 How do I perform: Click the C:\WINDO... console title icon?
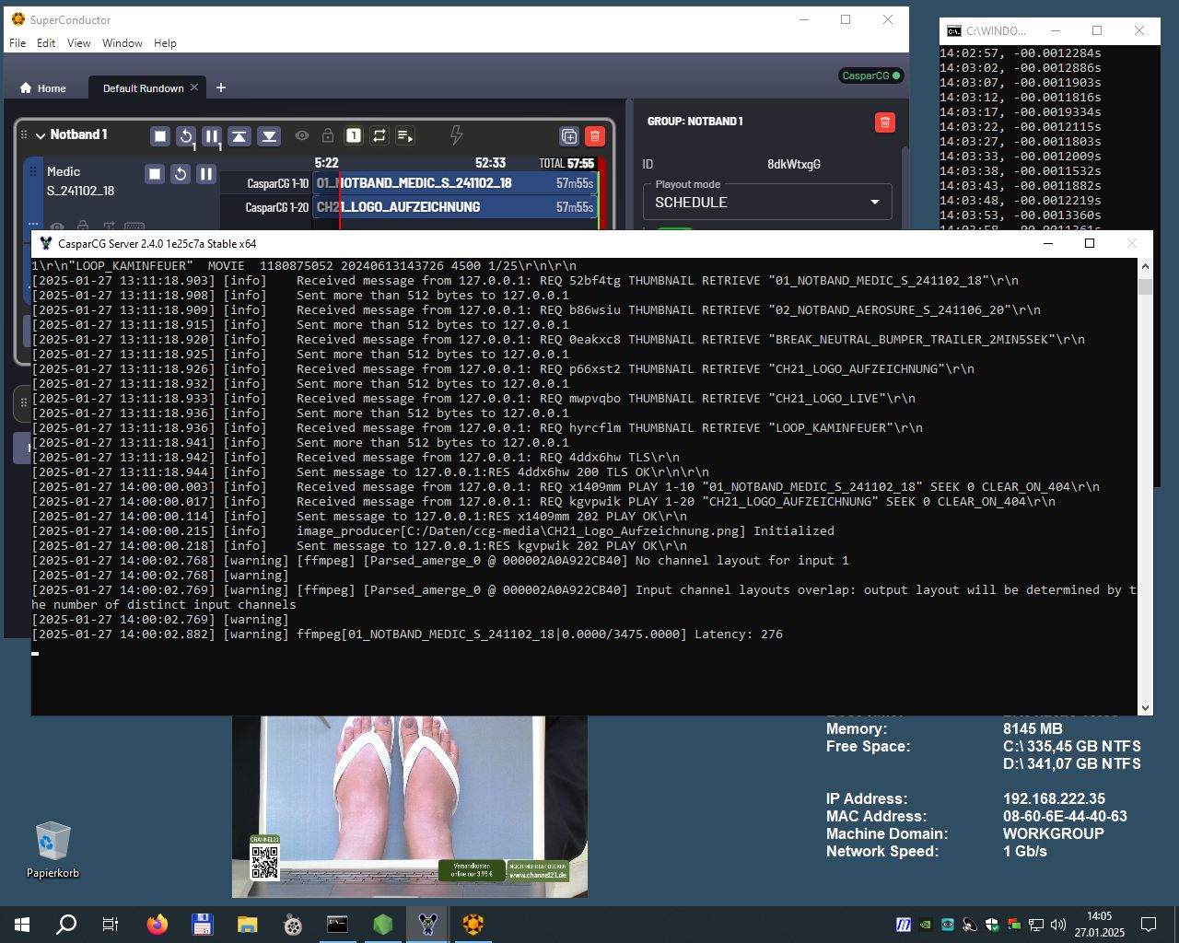click(x=954, y=30)
